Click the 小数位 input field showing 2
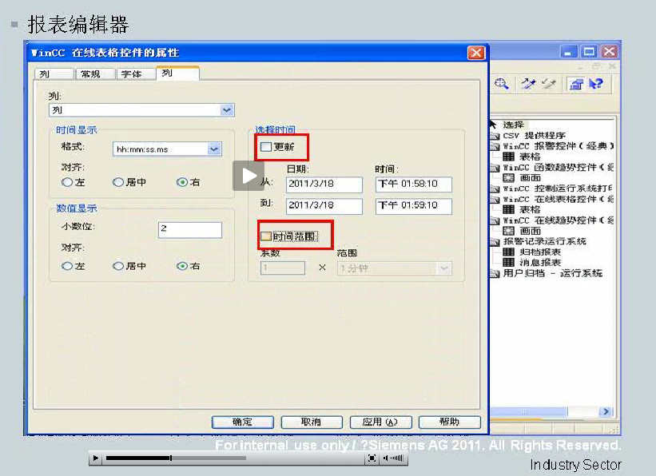Screen dimensions: 656x476 190,230
